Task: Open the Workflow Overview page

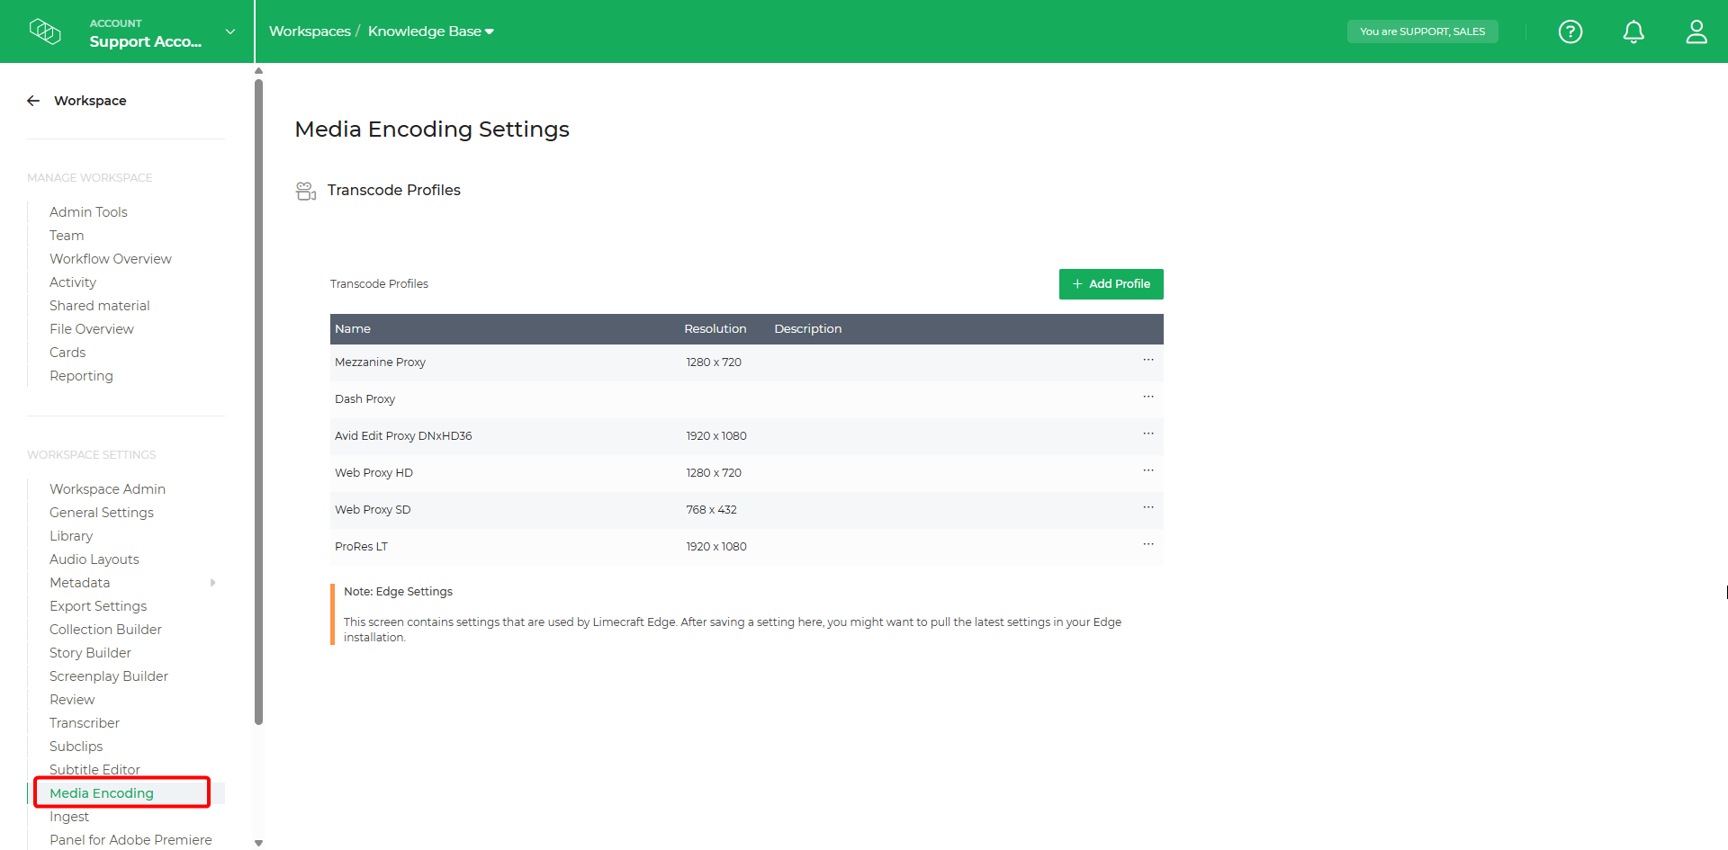Action: [x=111, y=258]
